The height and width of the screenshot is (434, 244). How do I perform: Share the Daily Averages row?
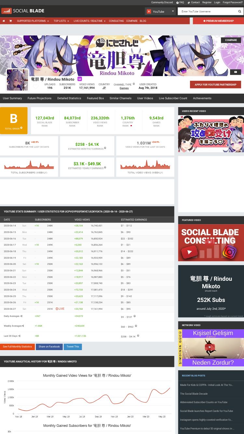[x=21, y=316]
